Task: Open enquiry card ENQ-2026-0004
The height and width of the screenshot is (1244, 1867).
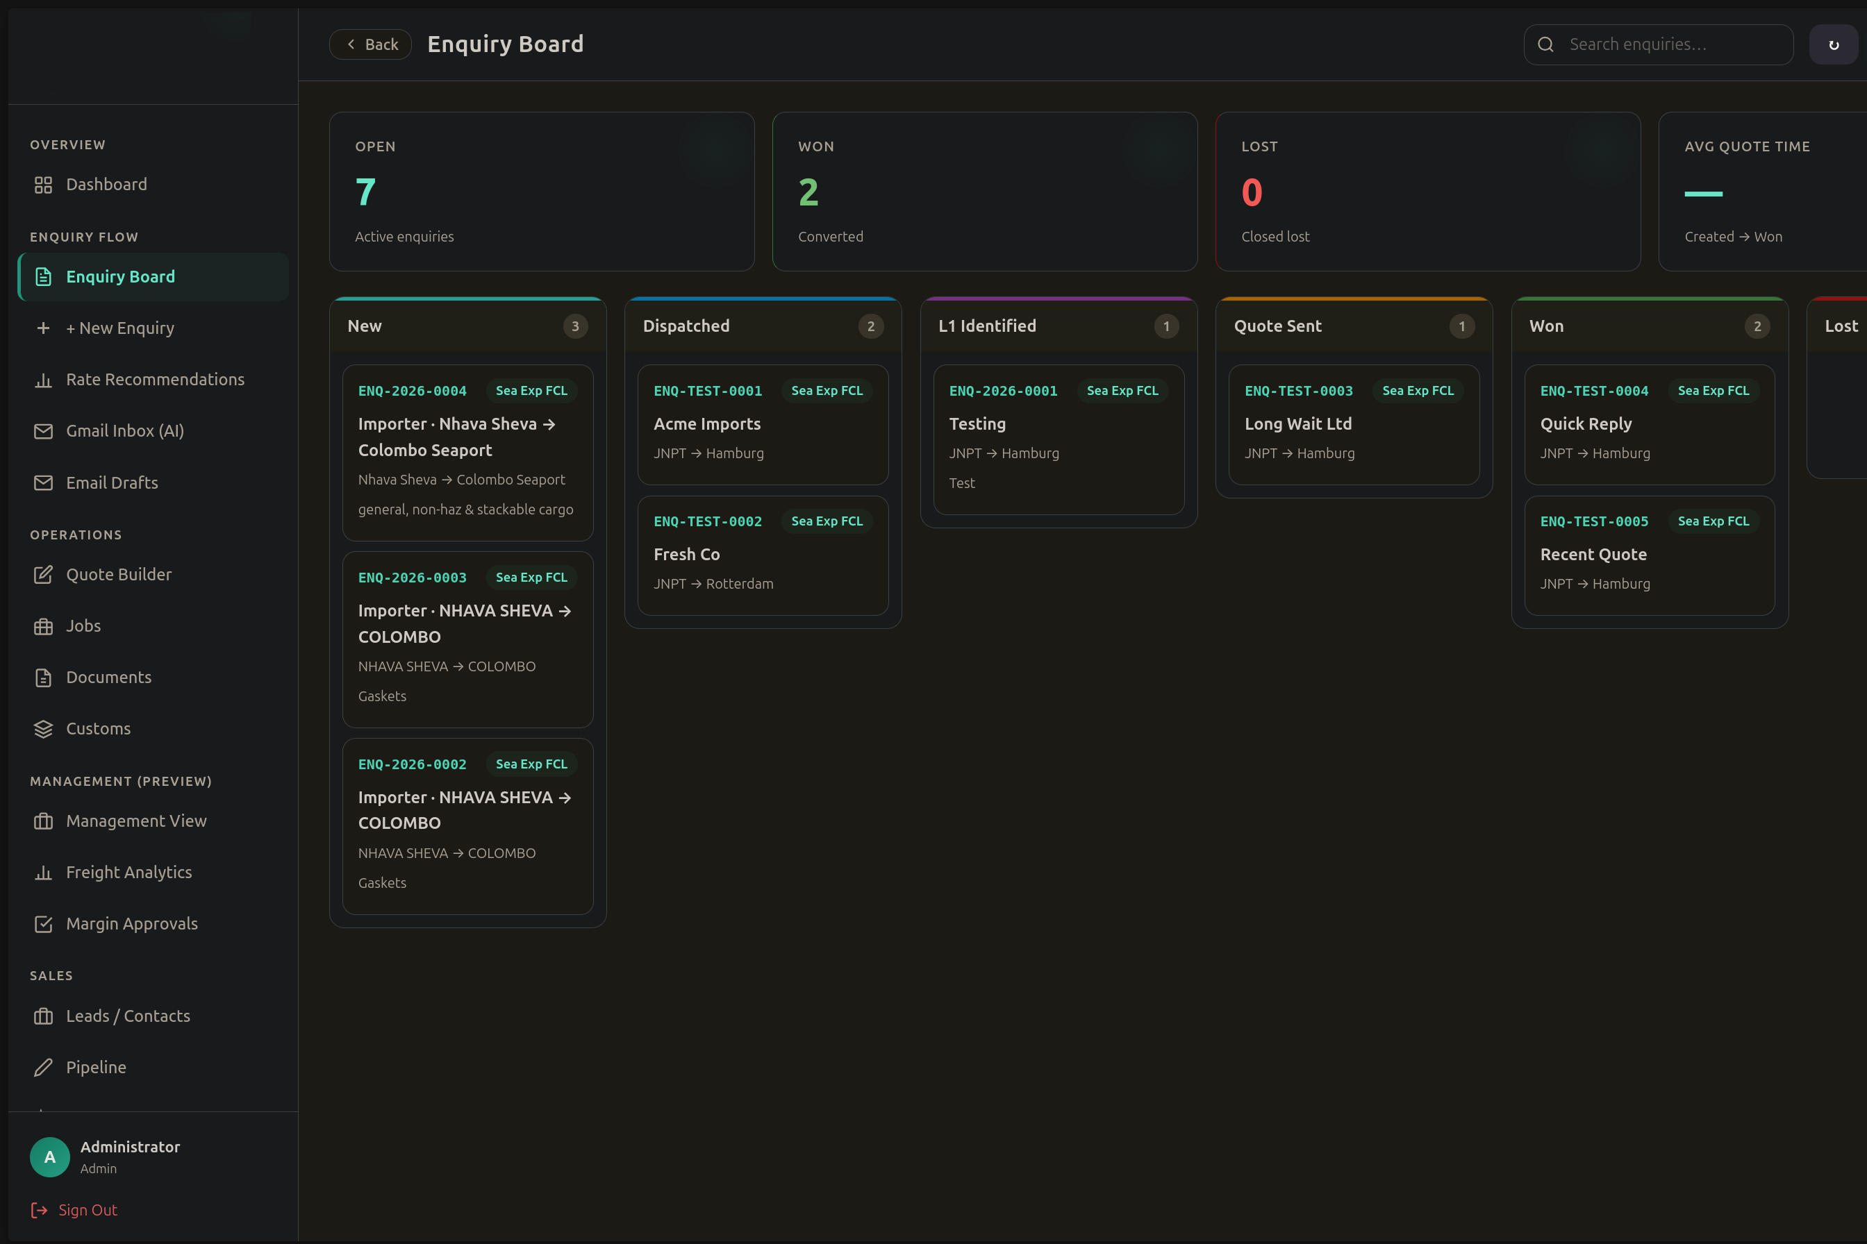Action: coord(467,453)
